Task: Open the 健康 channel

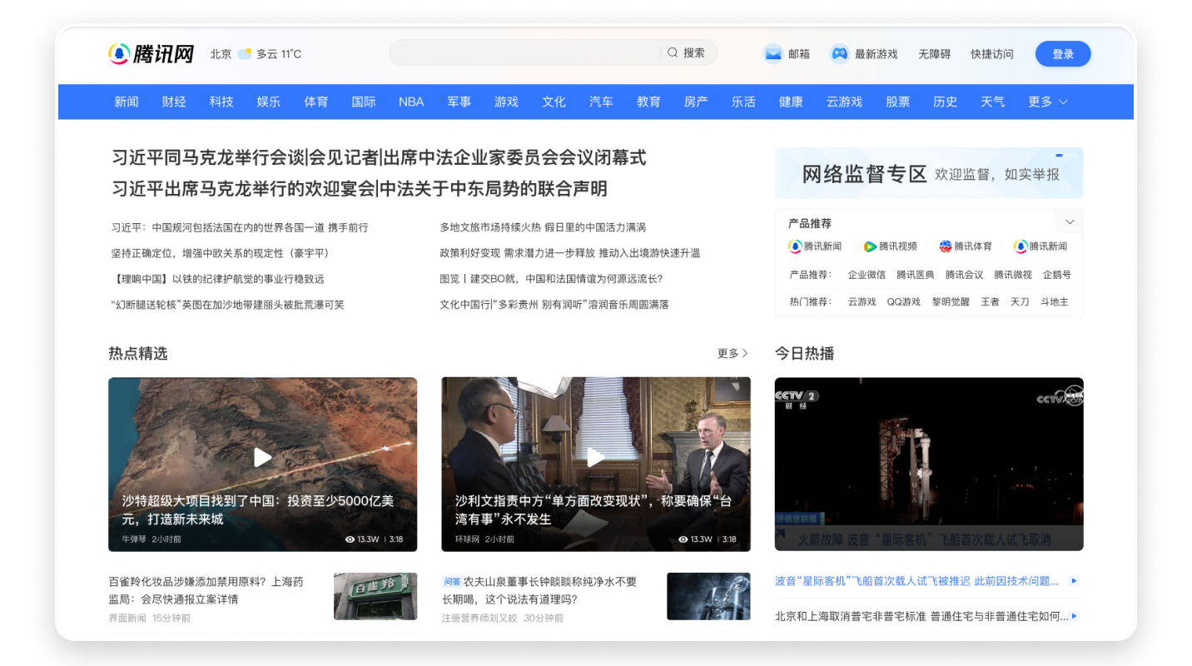Action: [791, 102]
